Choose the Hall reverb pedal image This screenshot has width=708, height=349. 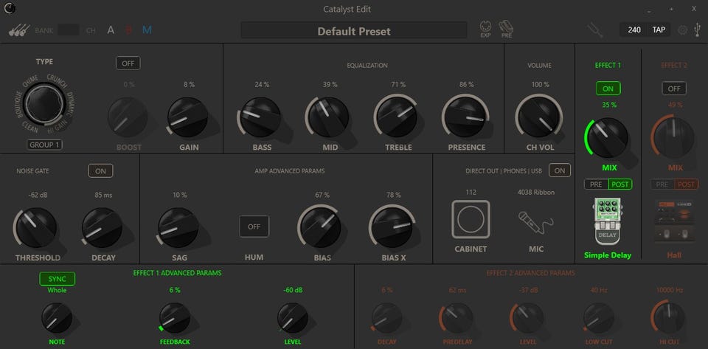(674, 221)
